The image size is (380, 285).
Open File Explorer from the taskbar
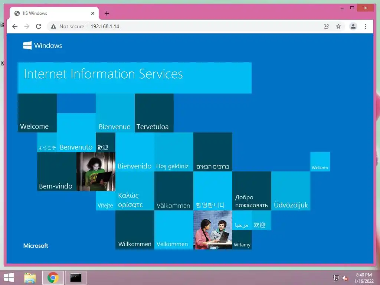pos(30,278)
